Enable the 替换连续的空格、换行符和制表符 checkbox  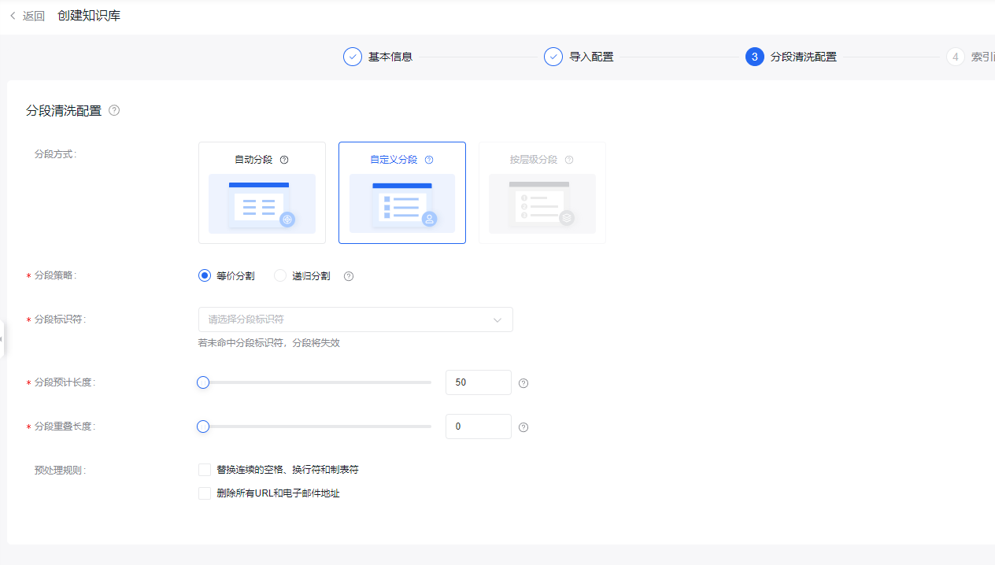click(x=204, y=469)
